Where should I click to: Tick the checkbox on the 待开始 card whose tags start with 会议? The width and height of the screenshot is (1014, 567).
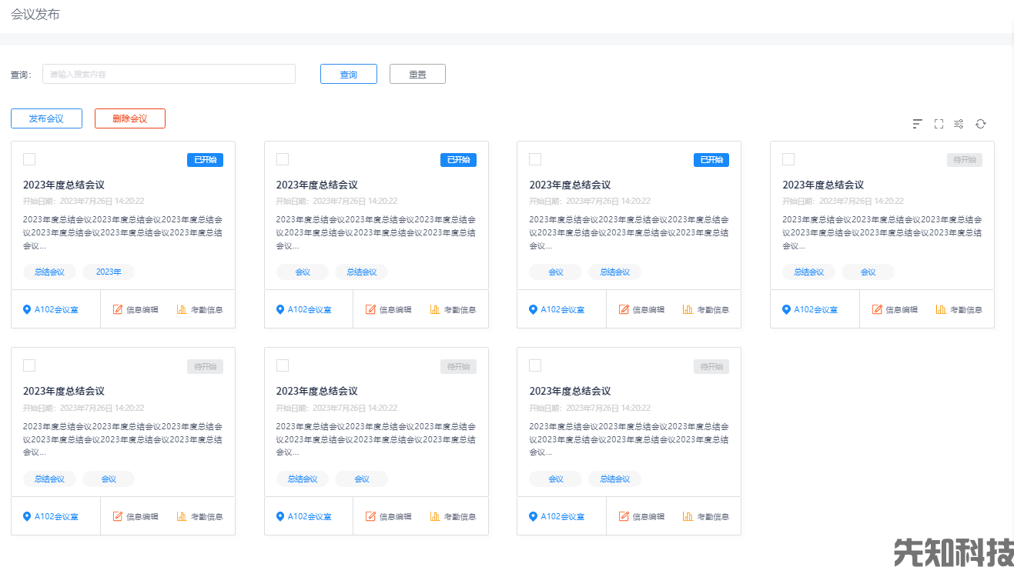coord(535,365)
